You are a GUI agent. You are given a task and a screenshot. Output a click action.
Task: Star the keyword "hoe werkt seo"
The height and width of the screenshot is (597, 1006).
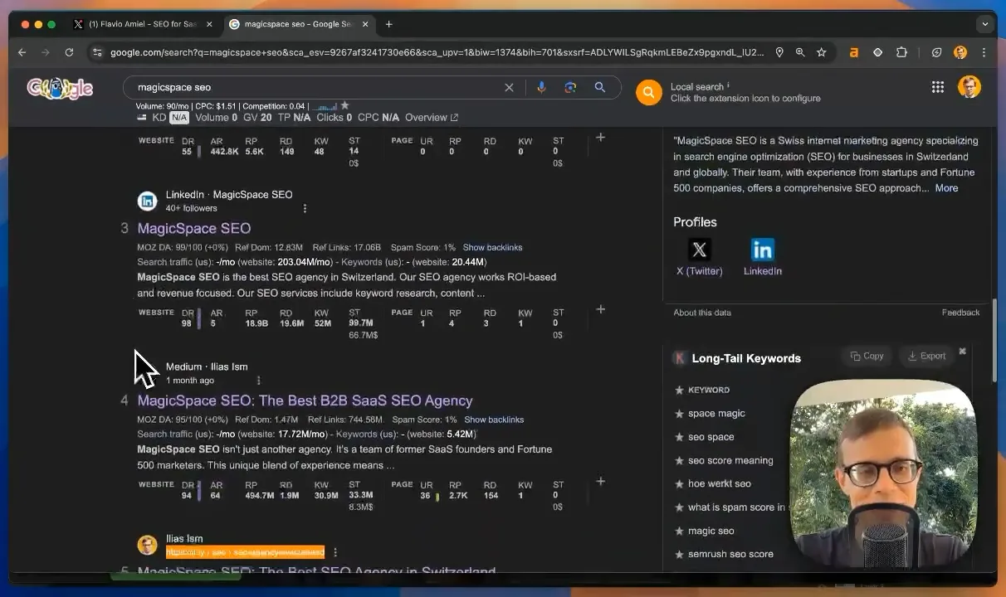(679, 483)
